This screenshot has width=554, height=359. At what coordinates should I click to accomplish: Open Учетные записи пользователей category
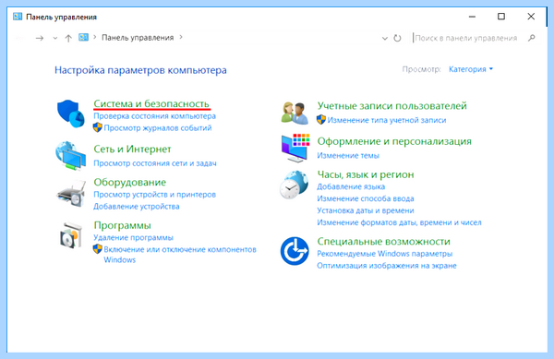click(391, 106)
